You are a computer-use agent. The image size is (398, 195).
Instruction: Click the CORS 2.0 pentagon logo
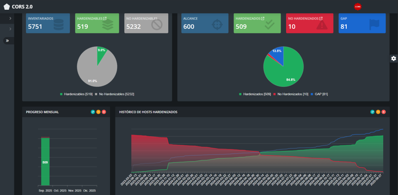coord(6,7)
